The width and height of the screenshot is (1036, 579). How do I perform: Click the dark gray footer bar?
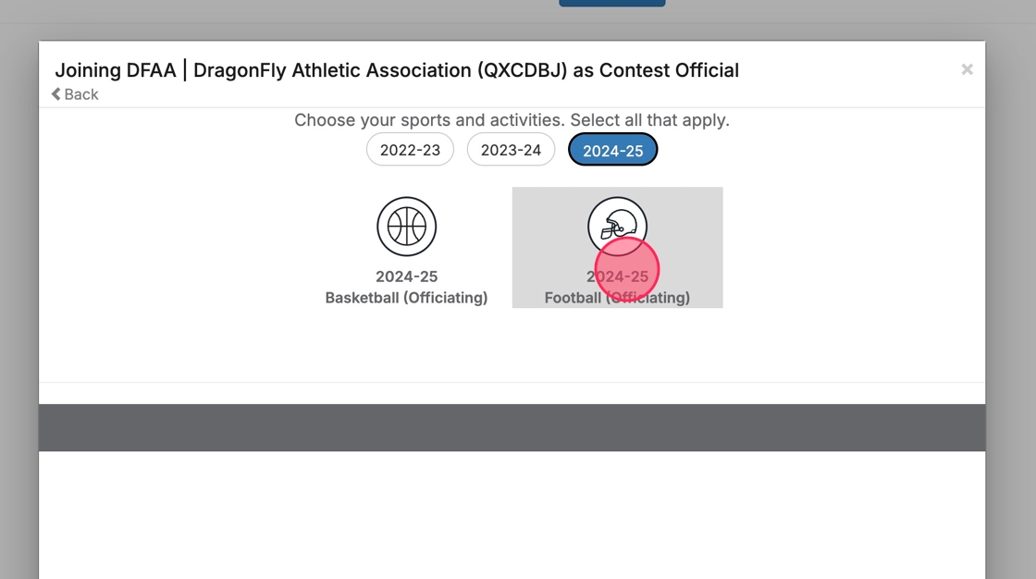(512, 427)
